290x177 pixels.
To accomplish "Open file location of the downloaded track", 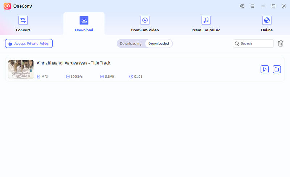I will point(277,69).
